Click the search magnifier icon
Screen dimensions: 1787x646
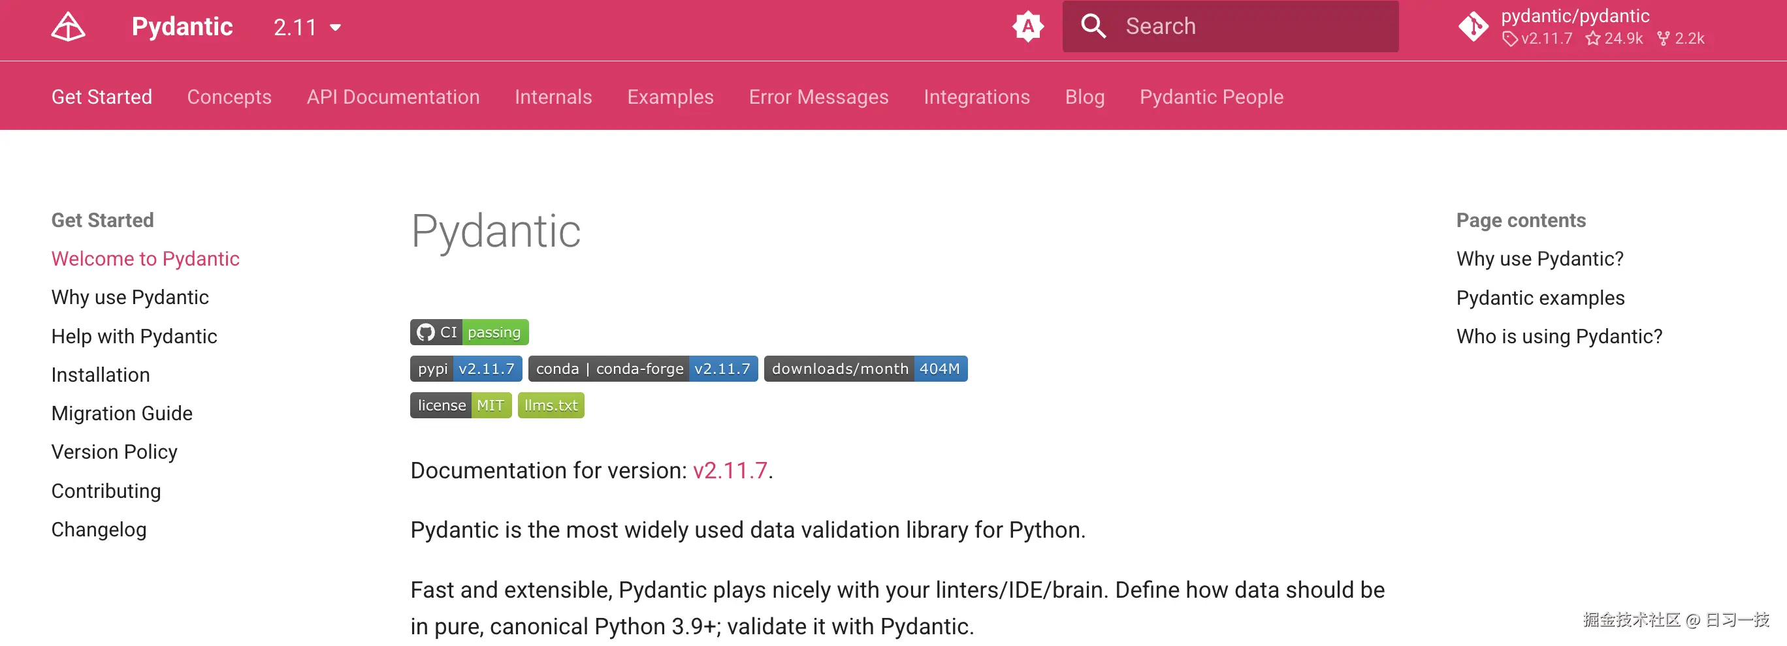tap(1093, 26)
